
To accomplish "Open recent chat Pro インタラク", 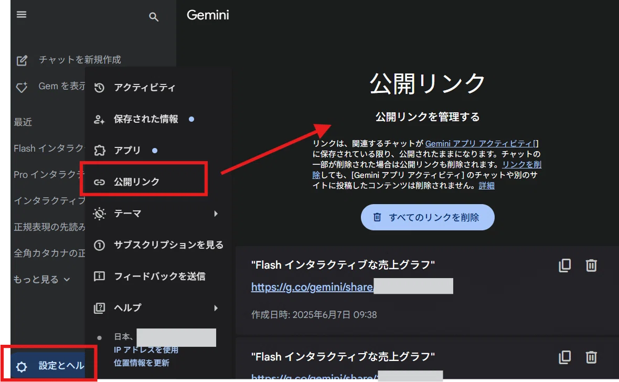I will [49, 175].
